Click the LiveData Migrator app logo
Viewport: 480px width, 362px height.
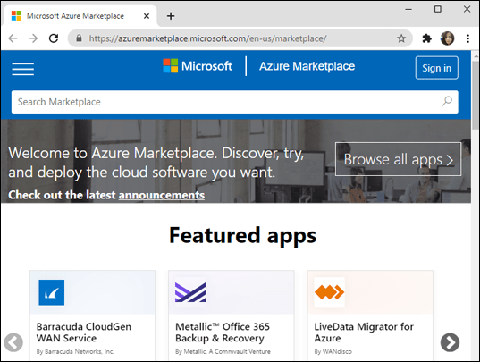pos(330,292)
